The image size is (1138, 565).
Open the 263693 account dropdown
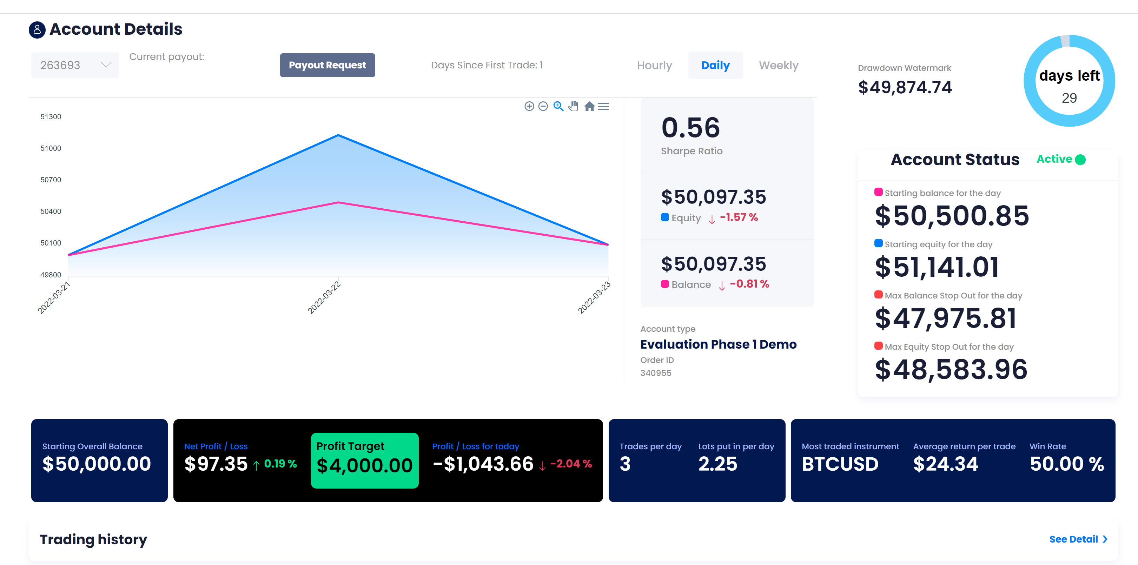pyautogui.click(x=75, y=65)
